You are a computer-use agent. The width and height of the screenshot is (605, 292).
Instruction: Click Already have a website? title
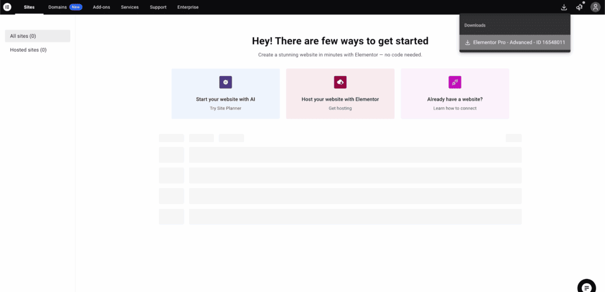click(455, 99)
